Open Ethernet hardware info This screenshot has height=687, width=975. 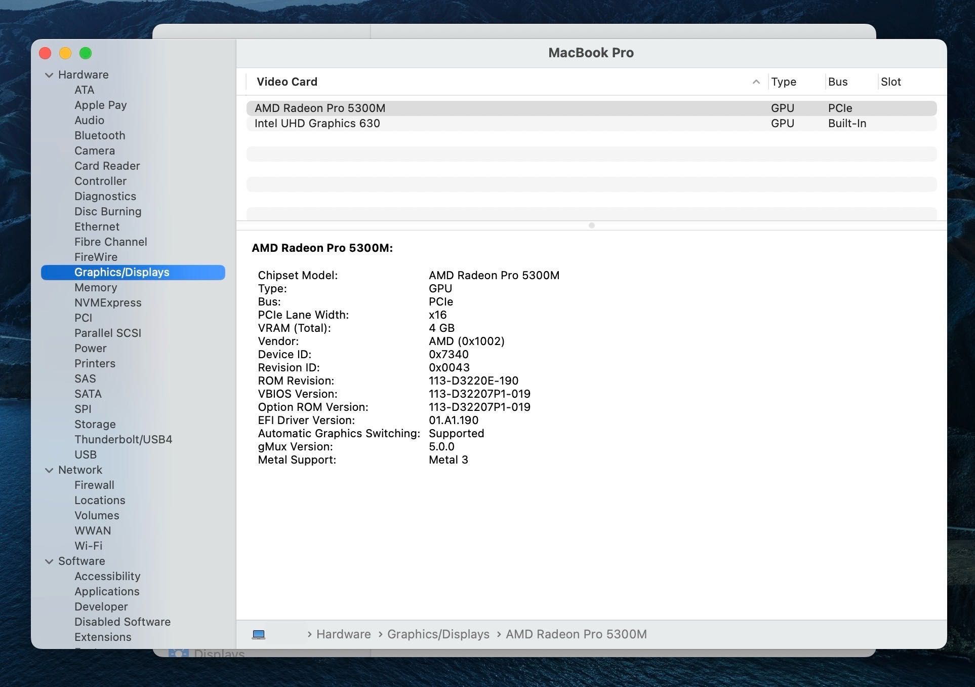(x=97, y=226)
